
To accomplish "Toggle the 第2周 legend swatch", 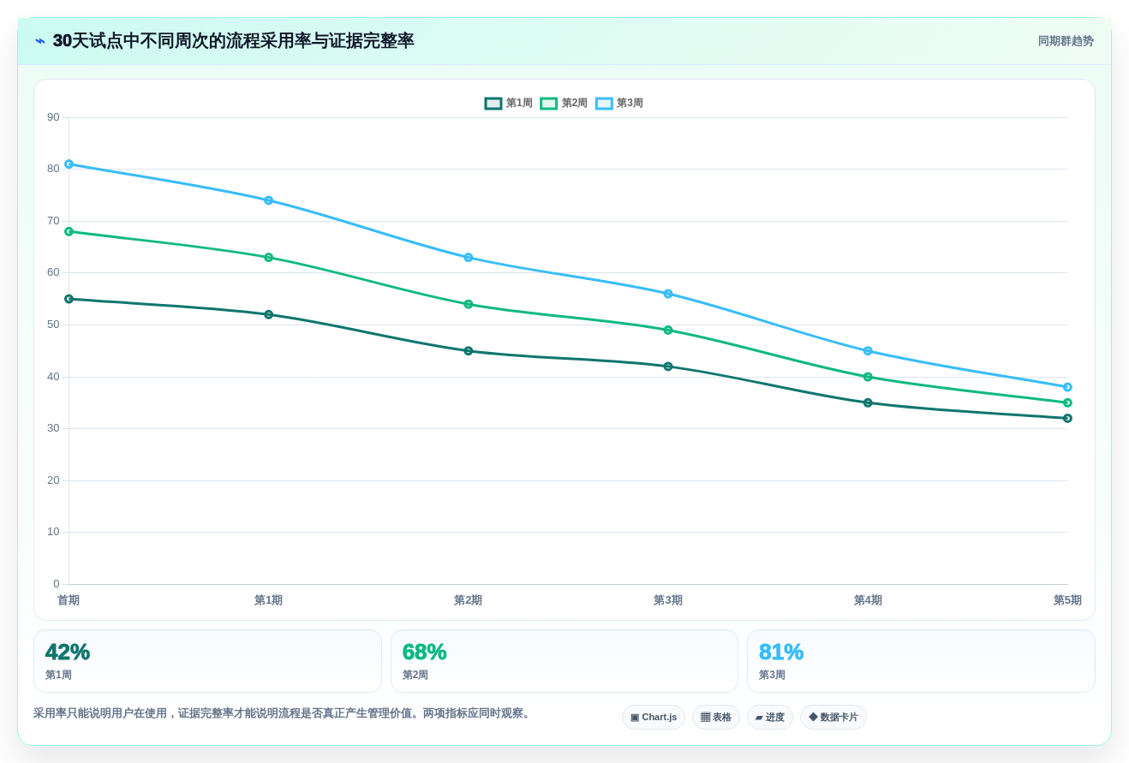I will [548, 104].
